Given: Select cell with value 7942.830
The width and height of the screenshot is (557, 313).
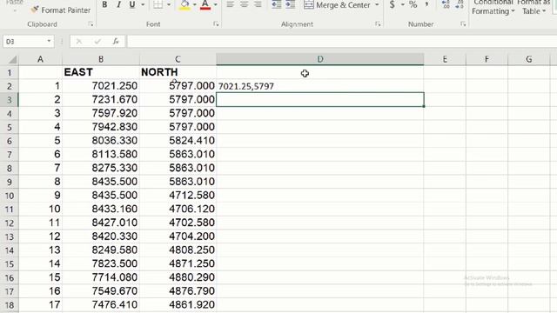Looking at the screenshot, I should click(101, 127).
